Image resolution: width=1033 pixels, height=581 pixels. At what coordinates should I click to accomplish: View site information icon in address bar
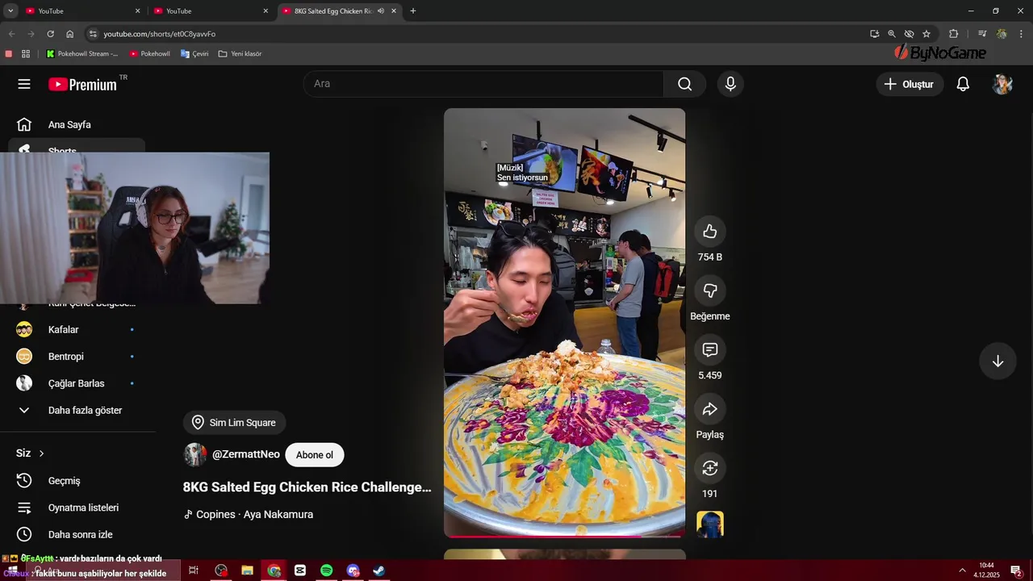[93, 34]
